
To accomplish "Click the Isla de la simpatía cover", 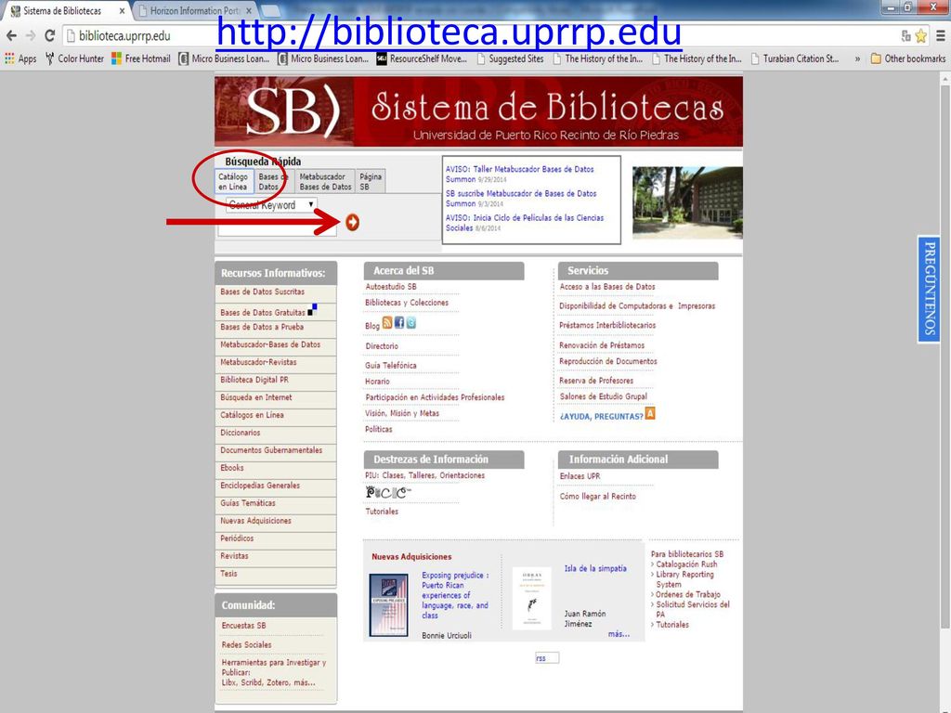I will pos(532,598).
